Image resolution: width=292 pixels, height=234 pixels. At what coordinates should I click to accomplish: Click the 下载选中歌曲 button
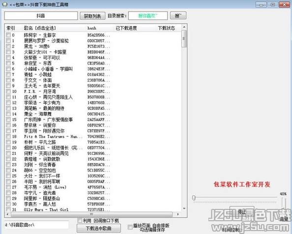(99, 228)
